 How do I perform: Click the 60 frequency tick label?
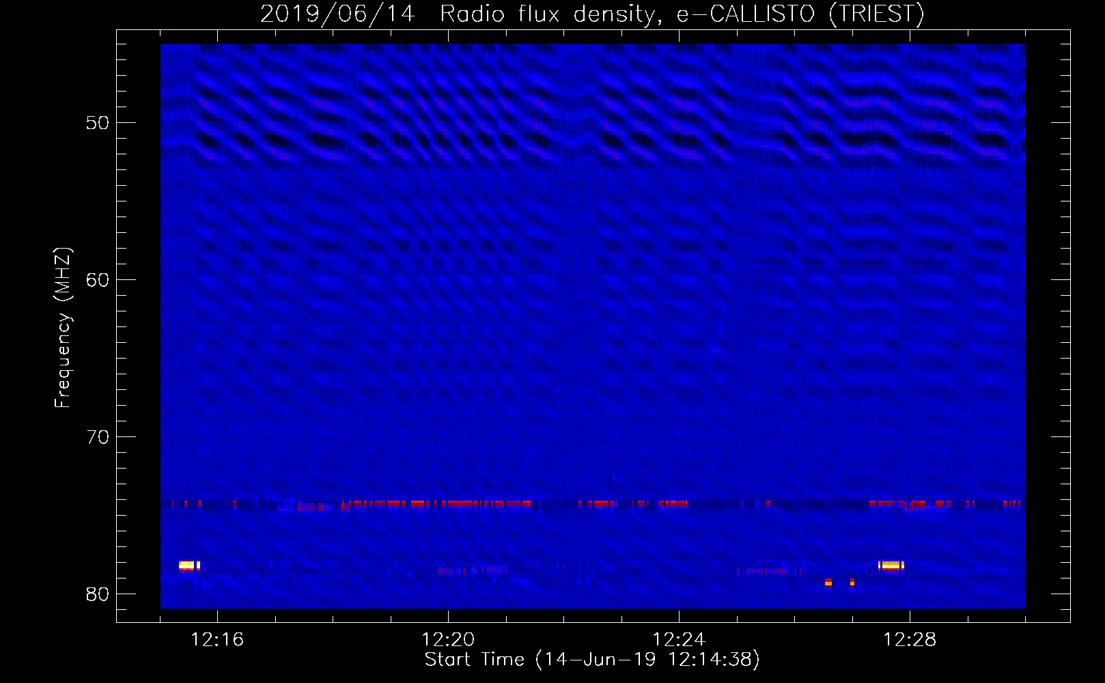tap(98, 280)
